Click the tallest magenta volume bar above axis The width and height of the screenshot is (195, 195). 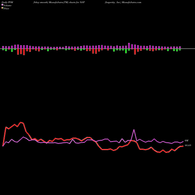[x=129, y=46]
